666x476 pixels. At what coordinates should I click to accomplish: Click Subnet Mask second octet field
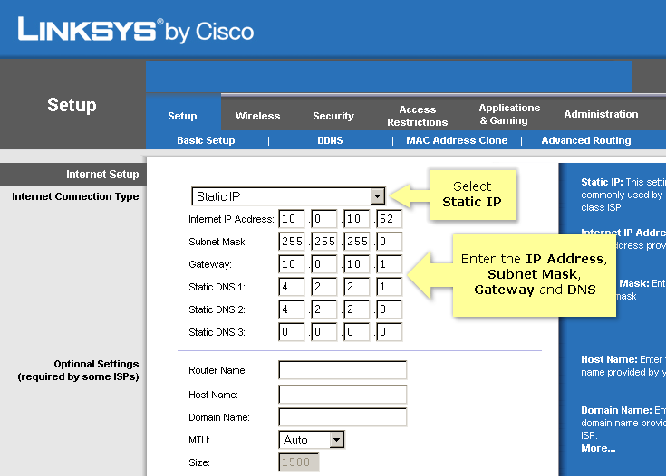pyautogui.click(x=324, y=242)
